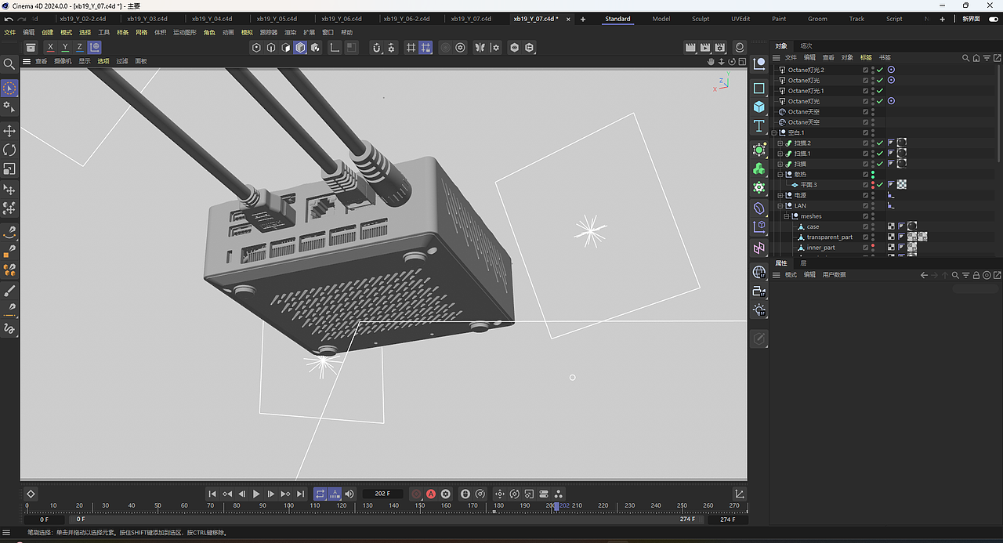Click the record active objects keyframe button
This screenshot has width=1003, height=543.
tap(416, 494)
